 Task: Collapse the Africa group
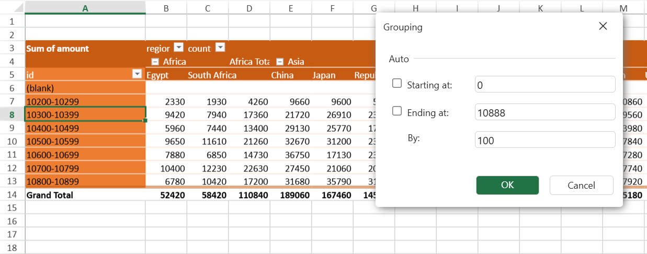(155, 61)
